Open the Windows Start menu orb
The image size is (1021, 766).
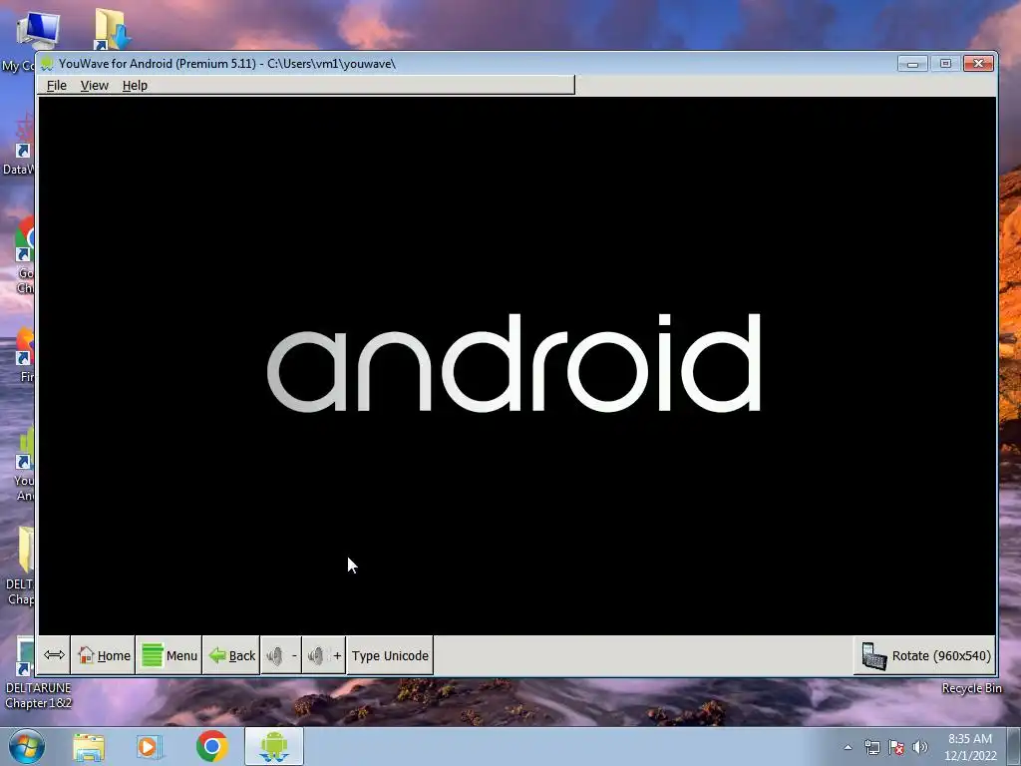pos(26,746)
